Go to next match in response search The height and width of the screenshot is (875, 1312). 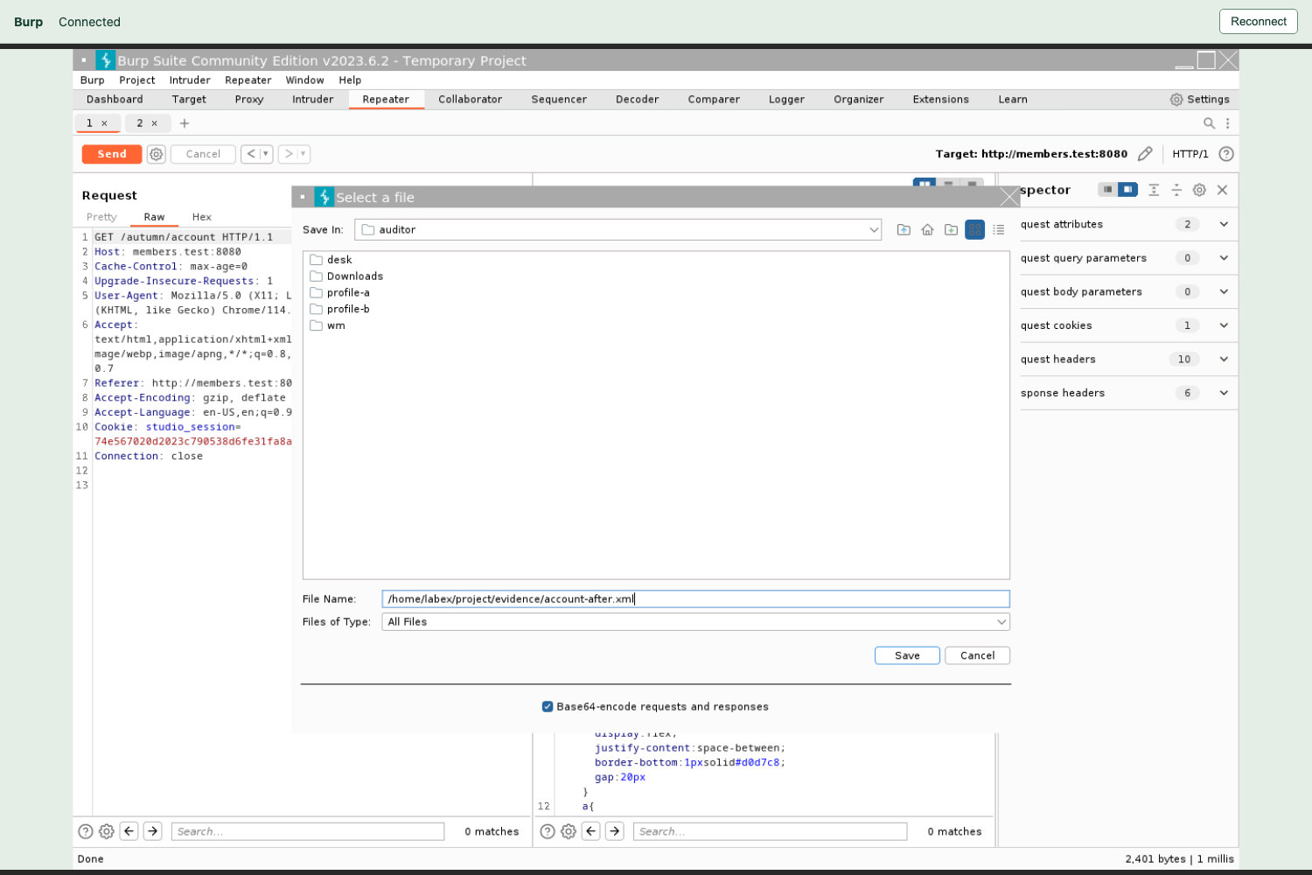(615, 831)
